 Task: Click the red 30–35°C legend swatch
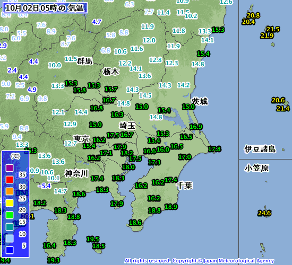pyautogui.click(x=10, y=180)
